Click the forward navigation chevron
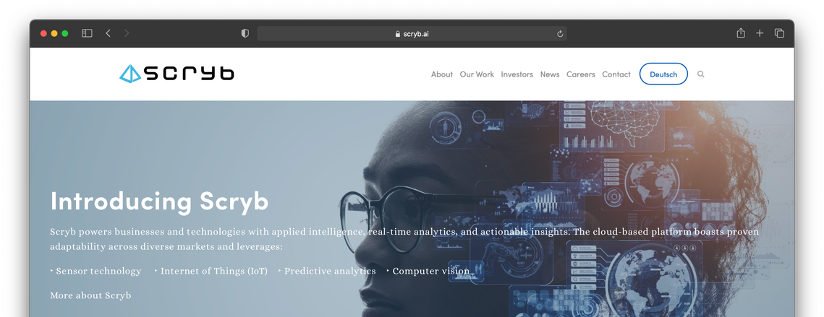Image resolution: width=824 pixels, height=317 pixels. 127,33
